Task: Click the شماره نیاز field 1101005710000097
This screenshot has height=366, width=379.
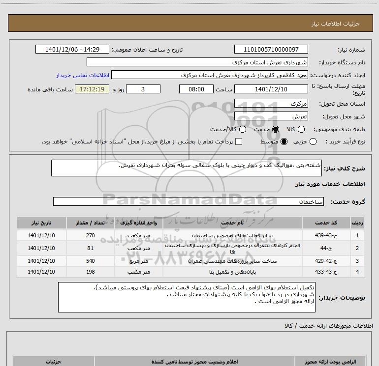Action: (271, 49)
